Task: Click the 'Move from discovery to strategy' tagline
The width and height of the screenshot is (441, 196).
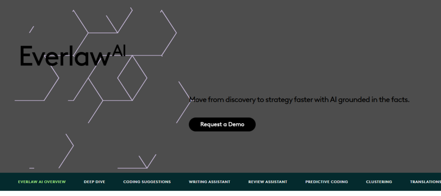Action: 299,100
